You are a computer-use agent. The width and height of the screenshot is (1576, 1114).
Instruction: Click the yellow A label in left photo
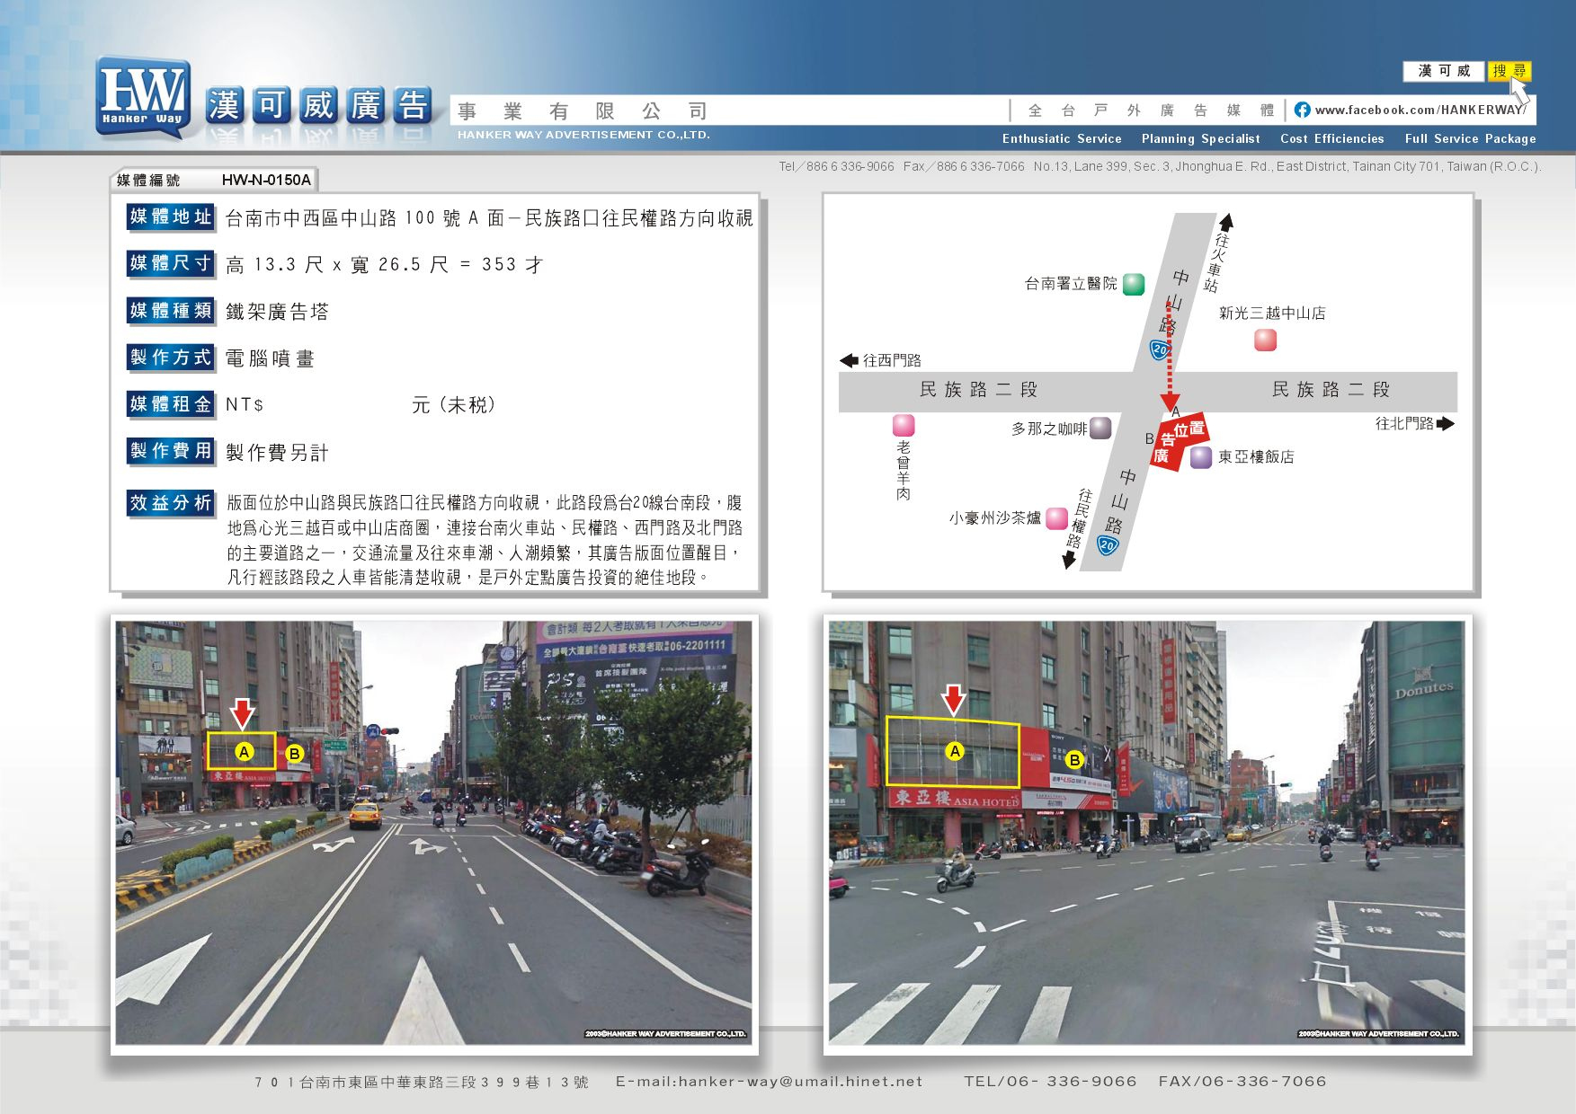(244, 752)
